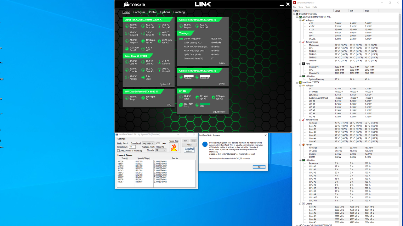Screen dimensions: 403x226
Task: Open the Threads dropdown set to All
Action: tap(161, 150)
